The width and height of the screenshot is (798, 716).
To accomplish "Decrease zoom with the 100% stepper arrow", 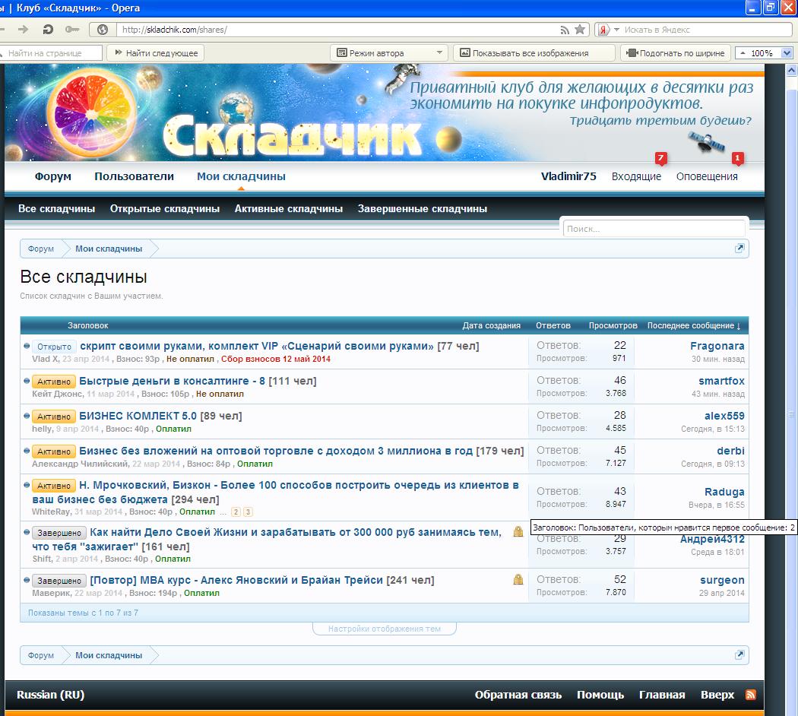I will [x=743, y=53].
